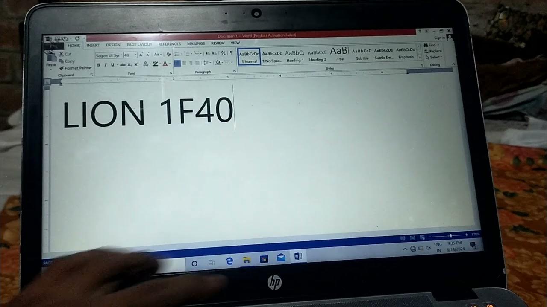Open Microsoft Edge from taskbar
Viewport: 547px width, 307px height.
coord(229,261)
